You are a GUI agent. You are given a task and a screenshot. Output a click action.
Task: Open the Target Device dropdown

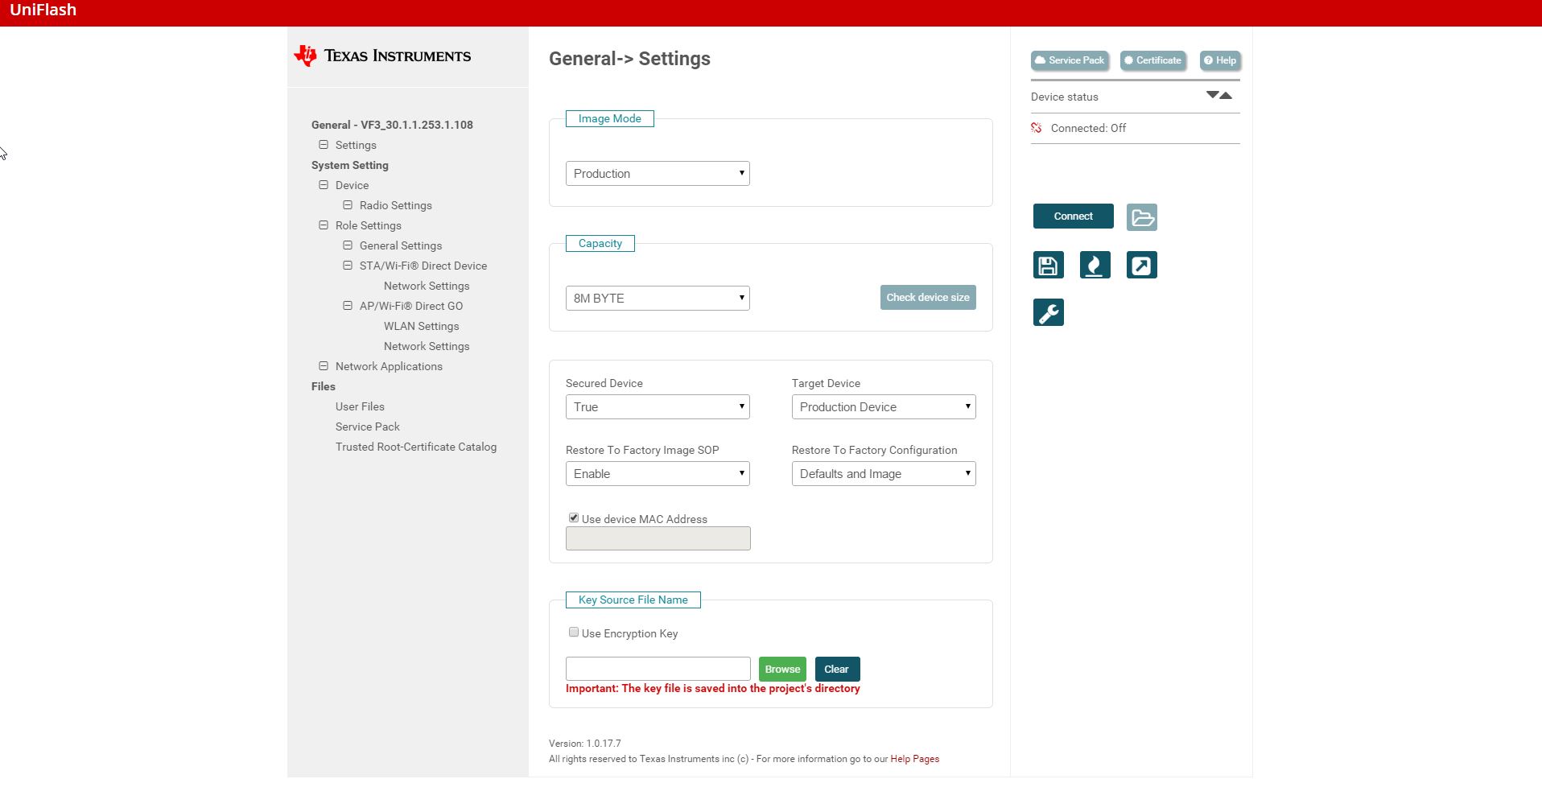[x=884, y=407]
